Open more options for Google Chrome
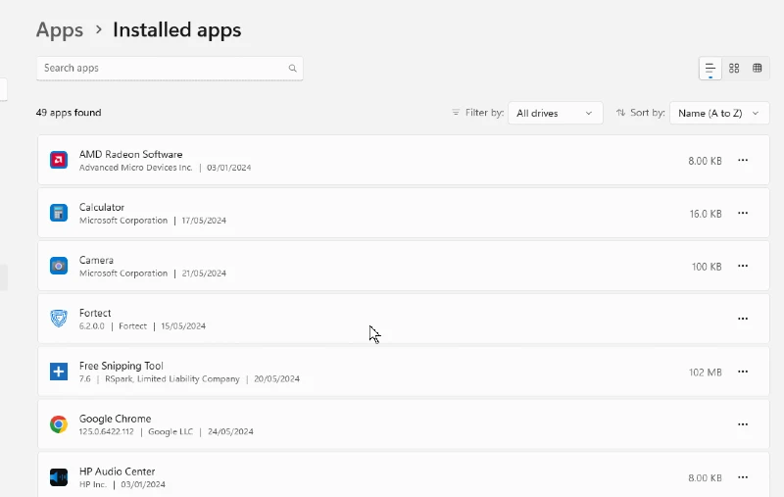Image resolution: width=784 pixels, height=497 pixels. click(x=743, y=424)
